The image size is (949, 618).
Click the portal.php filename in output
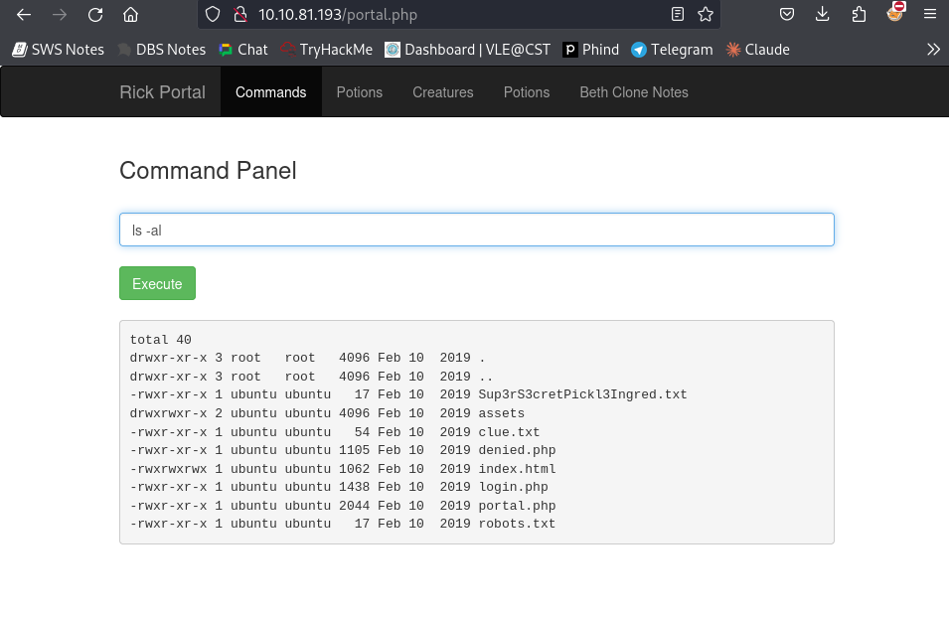(517, 506)
